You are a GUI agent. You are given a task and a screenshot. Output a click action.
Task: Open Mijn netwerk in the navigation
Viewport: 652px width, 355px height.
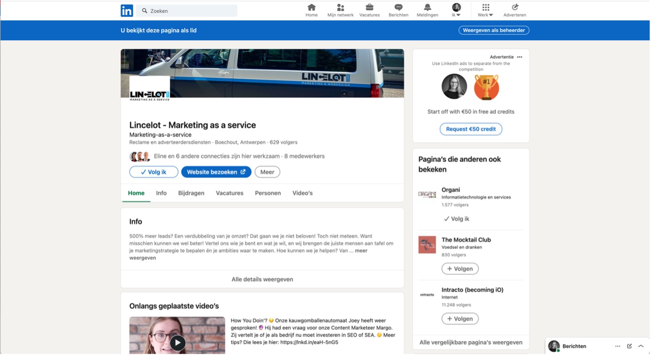(341, 10)
